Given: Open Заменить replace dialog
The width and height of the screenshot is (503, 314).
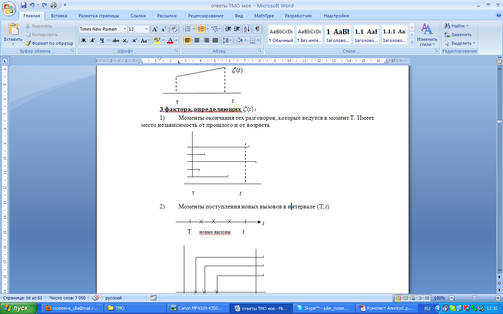Looking at the screenshot, I should click(x=458, y=35).
